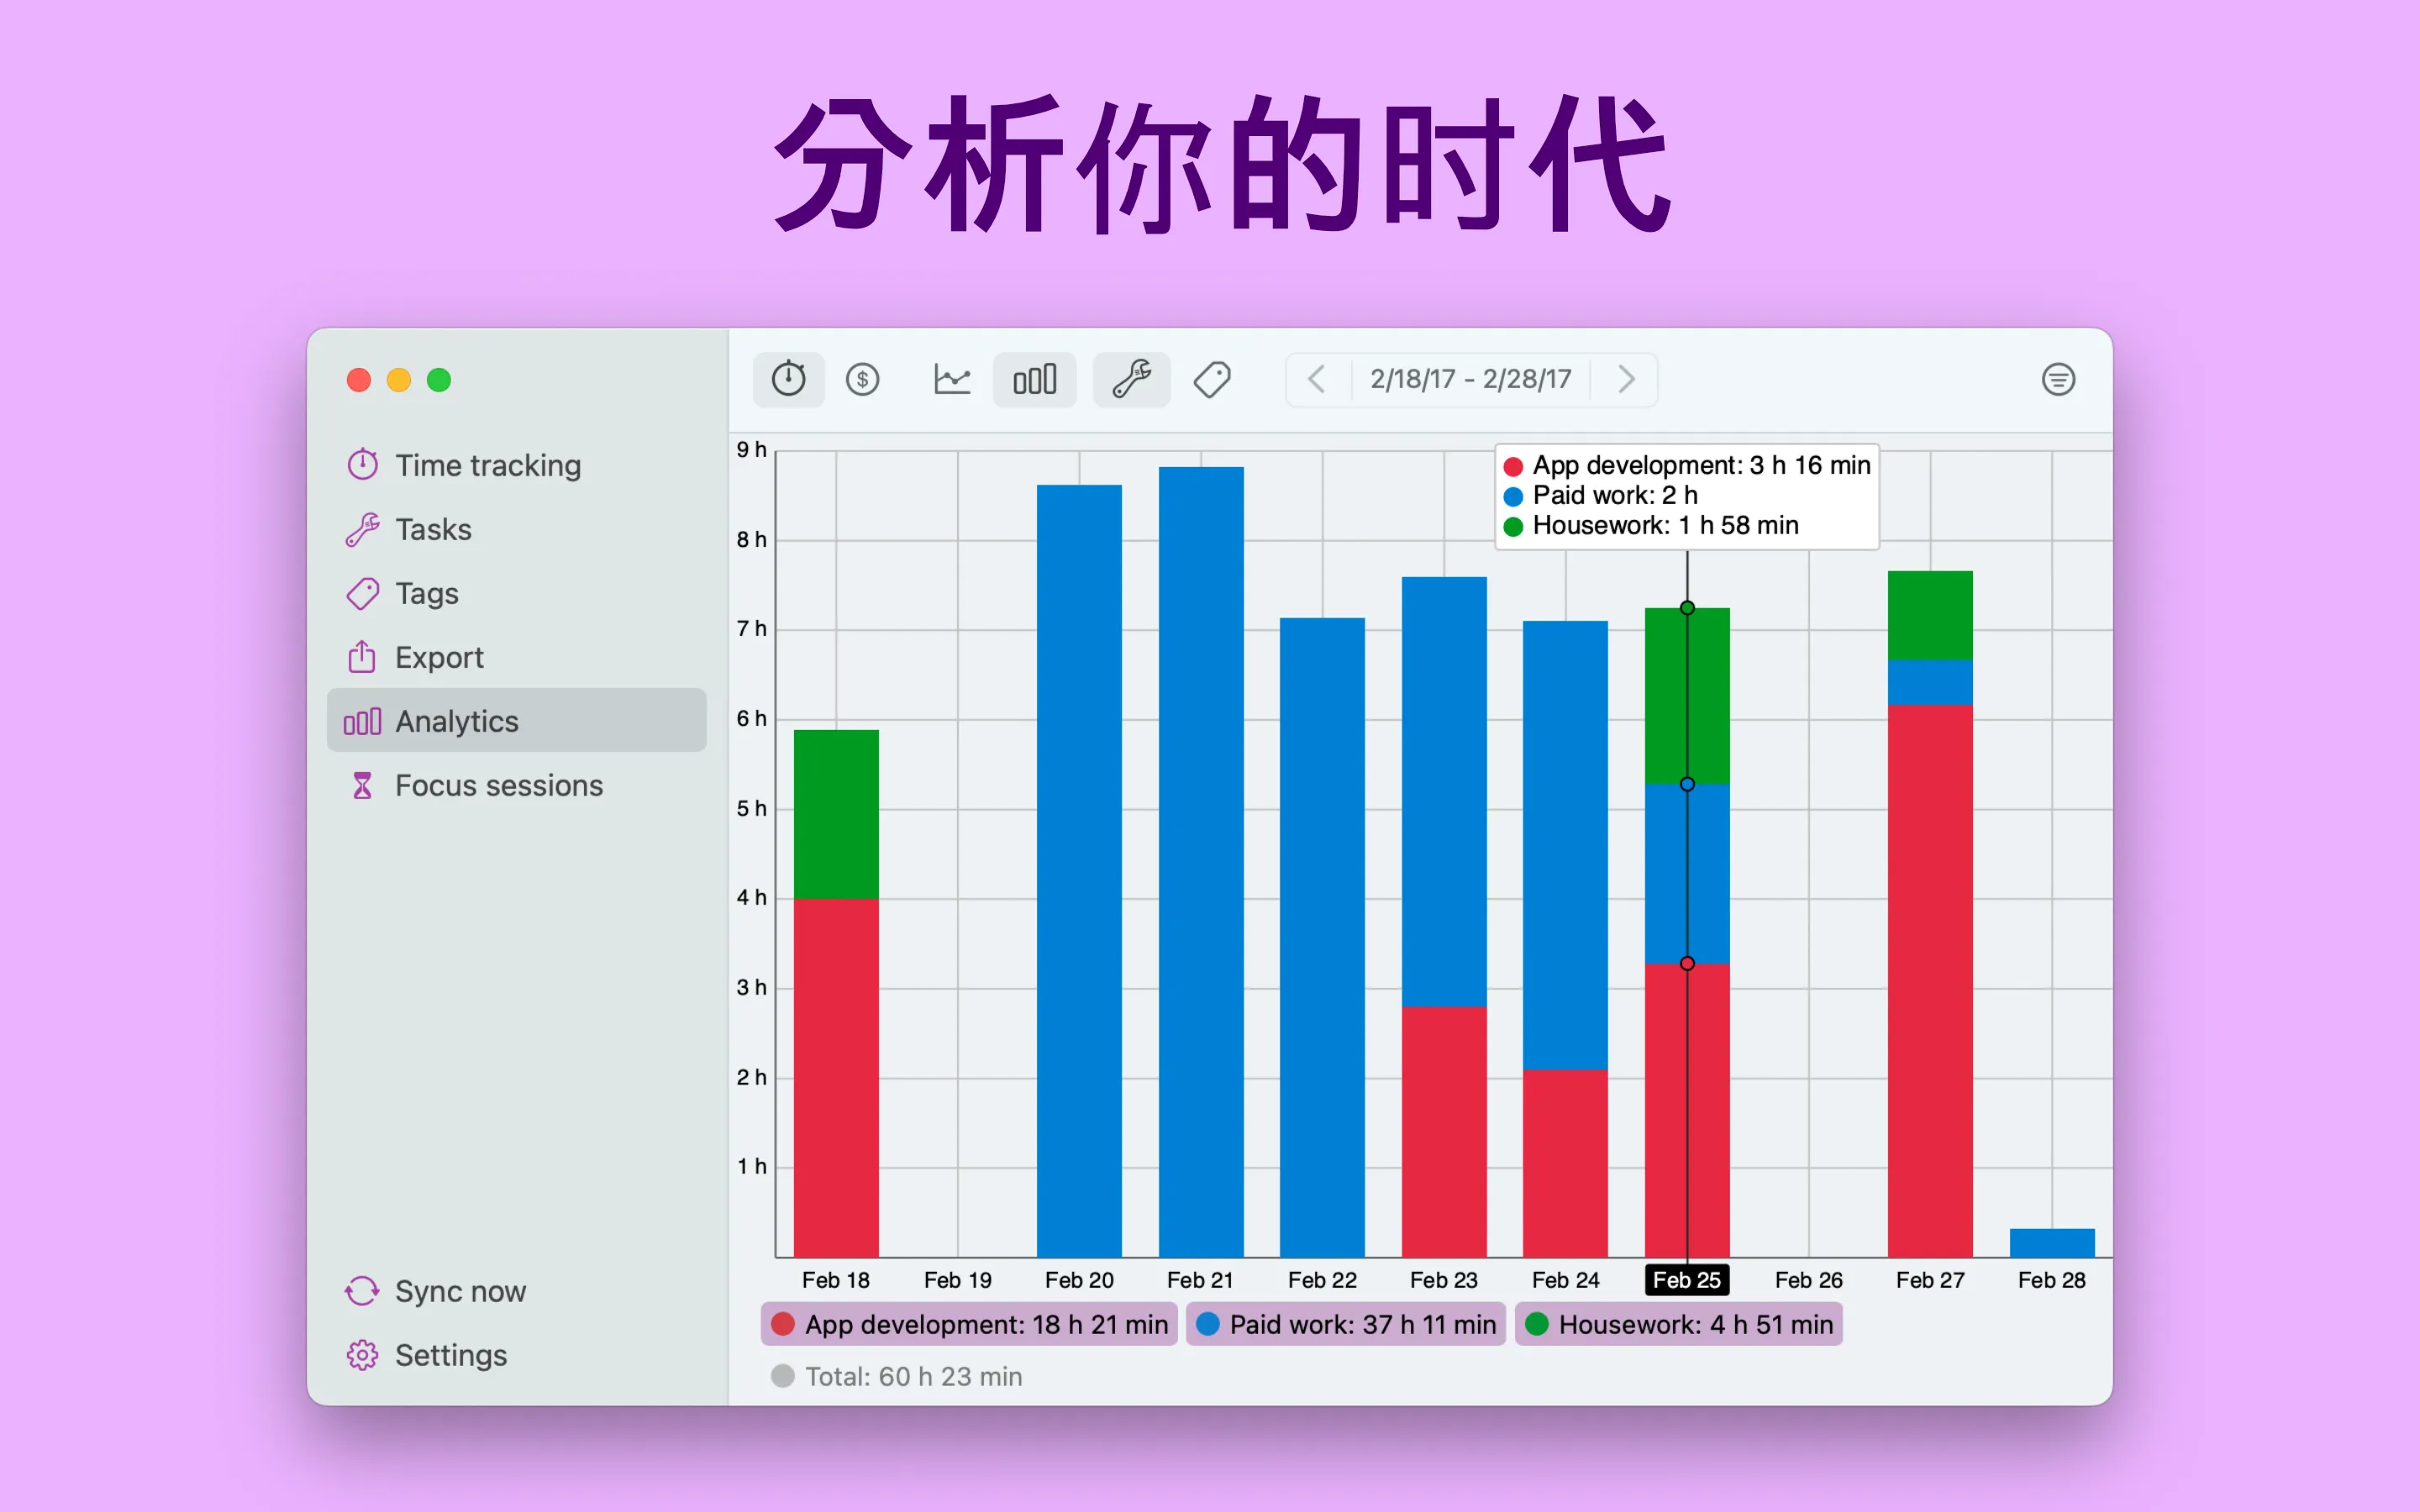Screen dimensions: 2420x1512
Task: Select the line chart view icon
Action: click(x=951, y=379)
